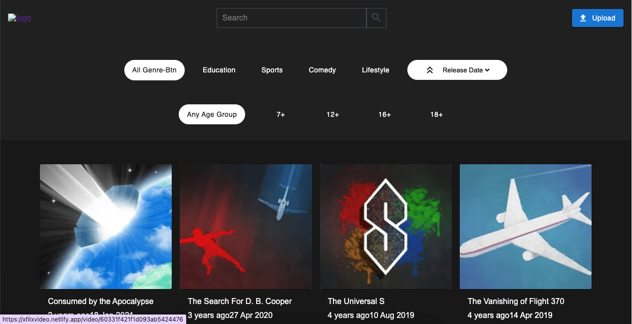Open The Vanishing of Flight 370 title
The image size is (632, 324).
click(516, 301)
